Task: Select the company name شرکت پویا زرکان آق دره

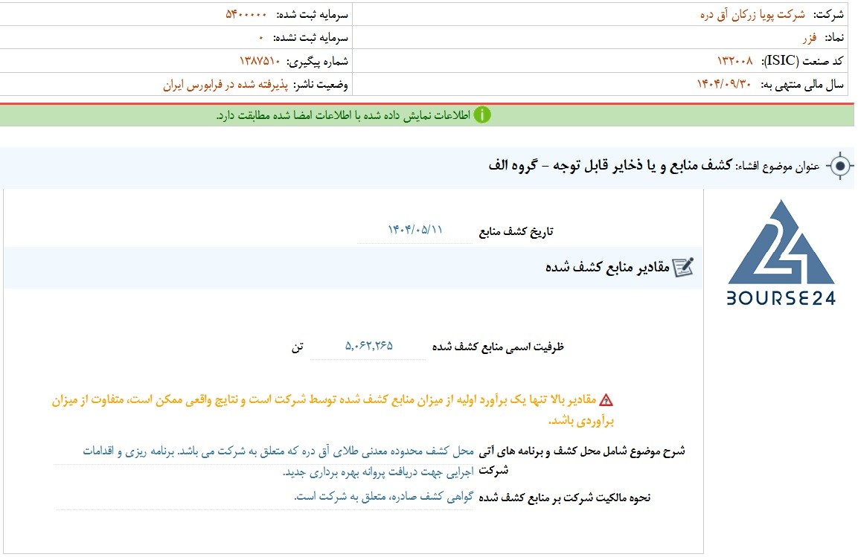Action: coord(752,15)
